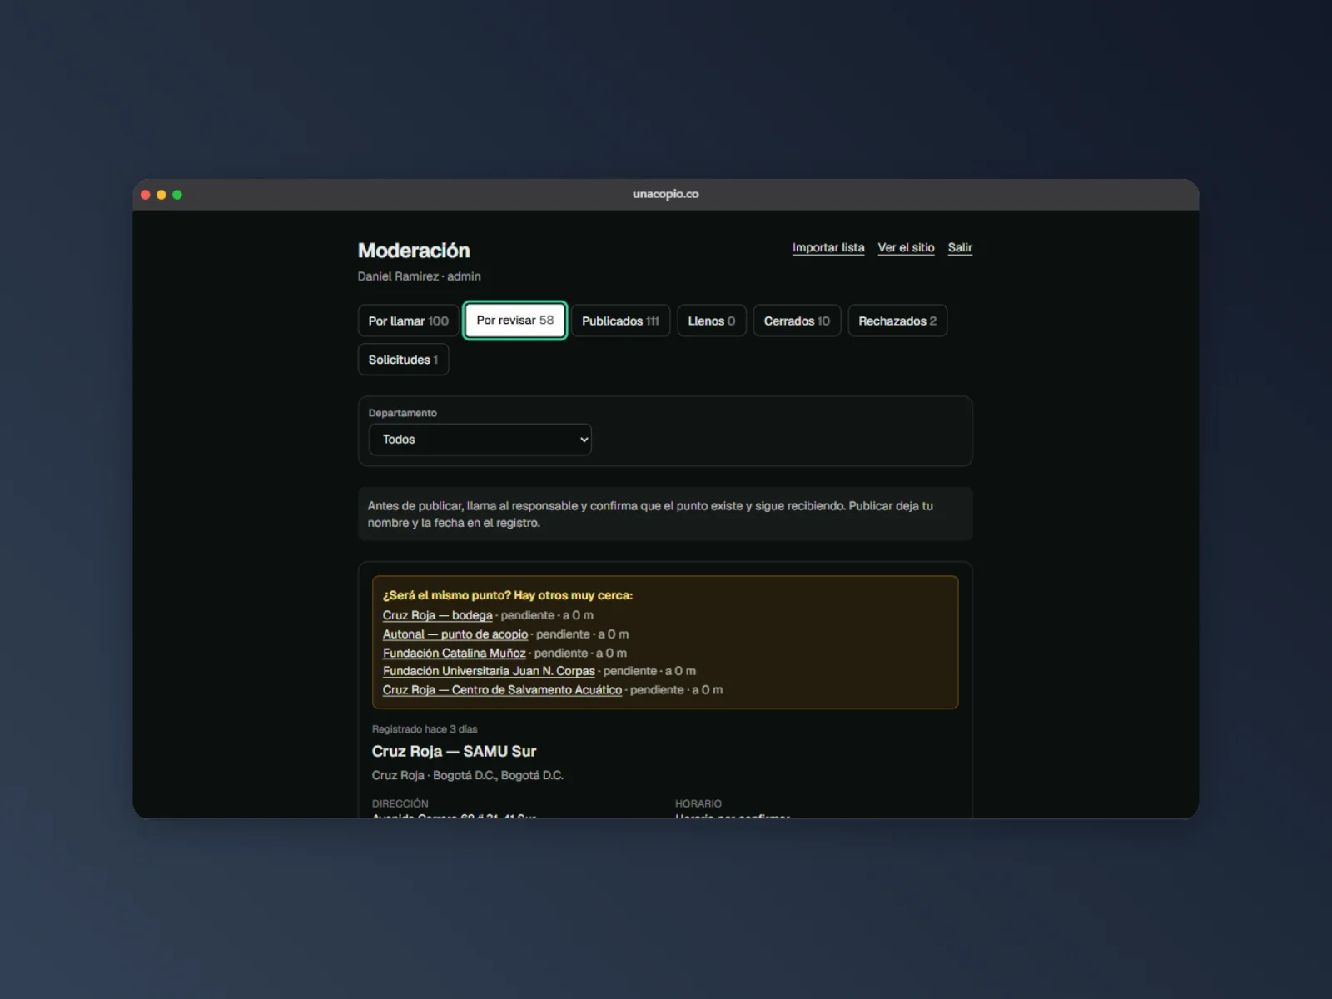Open the Cruz Roja — bodega link

click(x=438, y=615)
